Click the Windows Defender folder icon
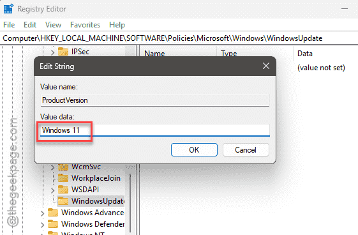Viewport: 358px width, 235px height. pyautogui.click(x=53, y=224)
